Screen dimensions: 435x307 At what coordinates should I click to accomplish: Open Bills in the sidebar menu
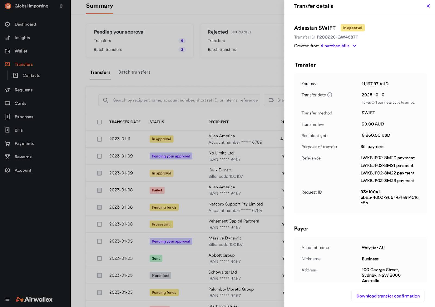pos(19,130)
